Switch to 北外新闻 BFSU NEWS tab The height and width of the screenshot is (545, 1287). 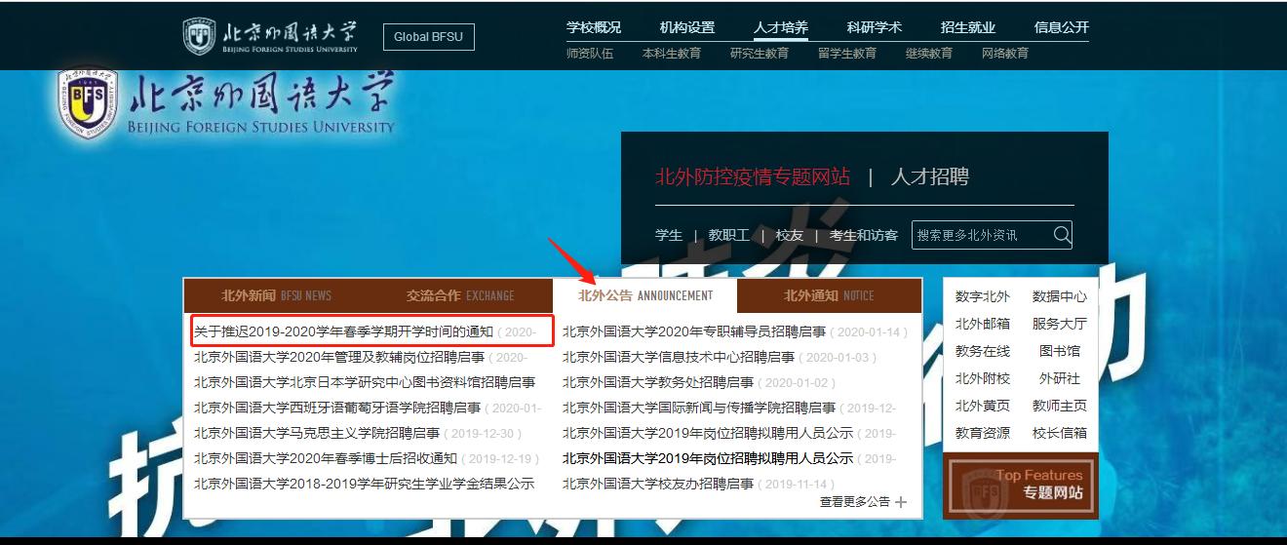pos(276,295)
